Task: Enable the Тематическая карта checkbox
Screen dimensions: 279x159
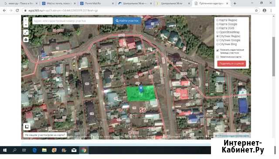Action: [x=218, y=57]
